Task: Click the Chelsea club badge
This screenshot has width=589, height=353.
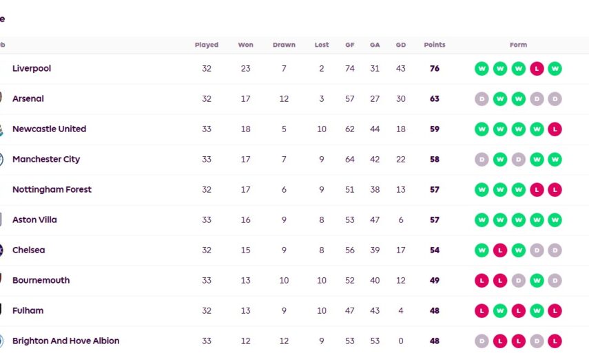Action: tap(2, 250)
